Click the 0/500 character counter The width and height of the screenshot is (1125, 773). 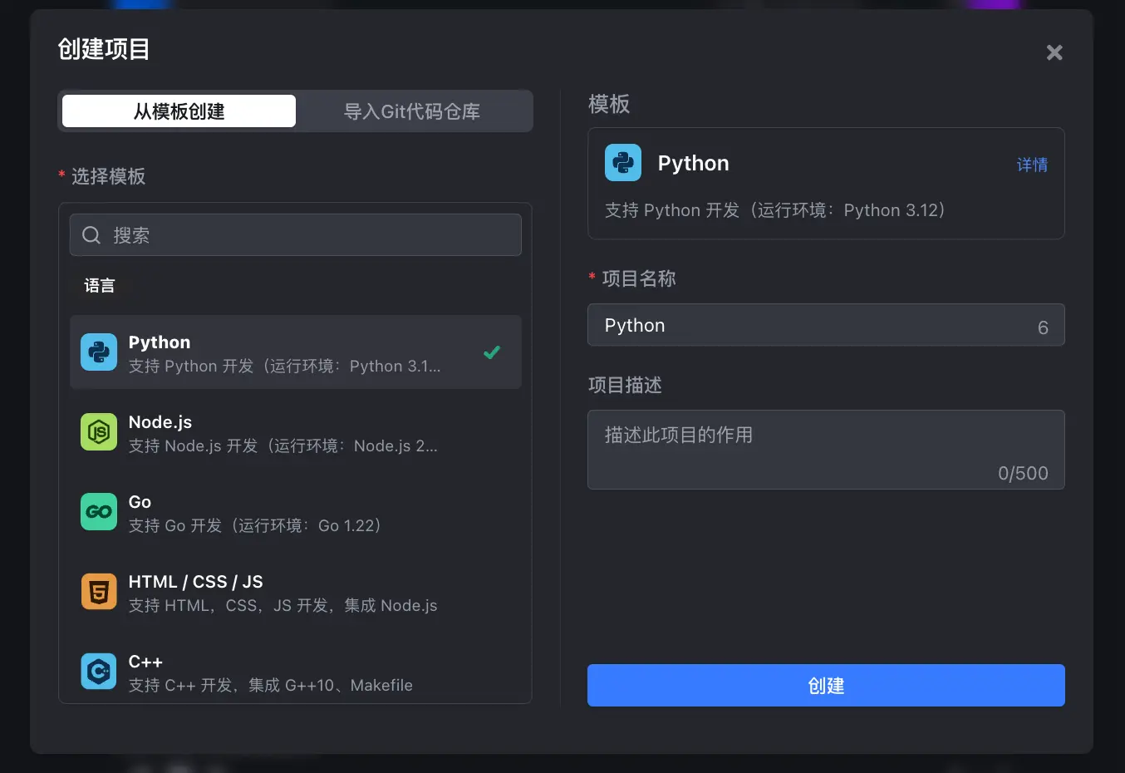(1023, 473)
